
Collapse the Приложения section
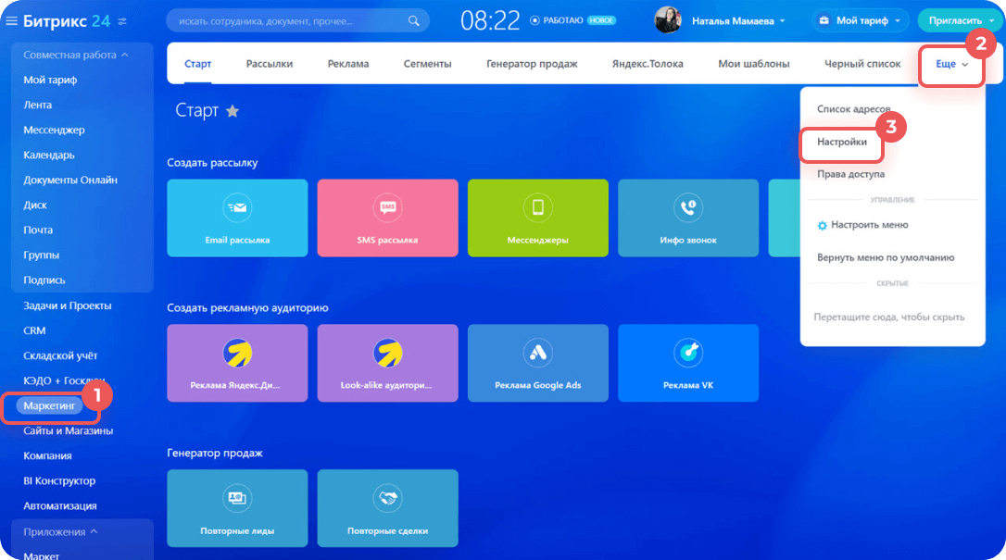pyautogui.click(x=60, y=532)
